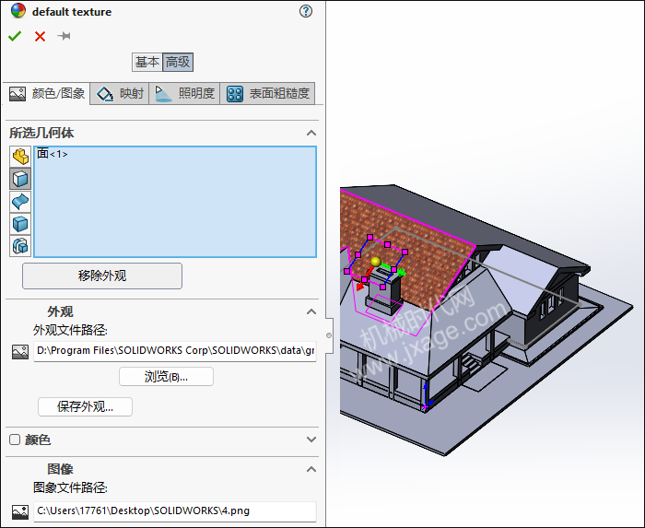645x528 pixels.
Task: Select the part-level filter icon
Action: 20,157
